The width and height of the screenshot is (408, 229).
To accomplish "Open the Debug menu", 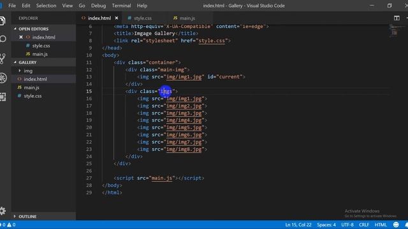I will coord(98,6).
